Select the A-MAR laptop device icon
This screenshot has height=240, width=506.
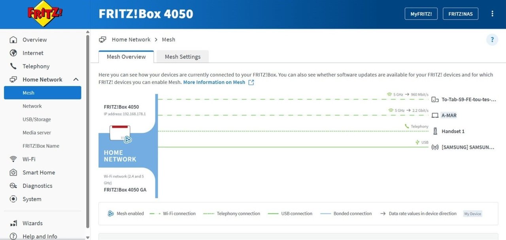tap(435, 115)
